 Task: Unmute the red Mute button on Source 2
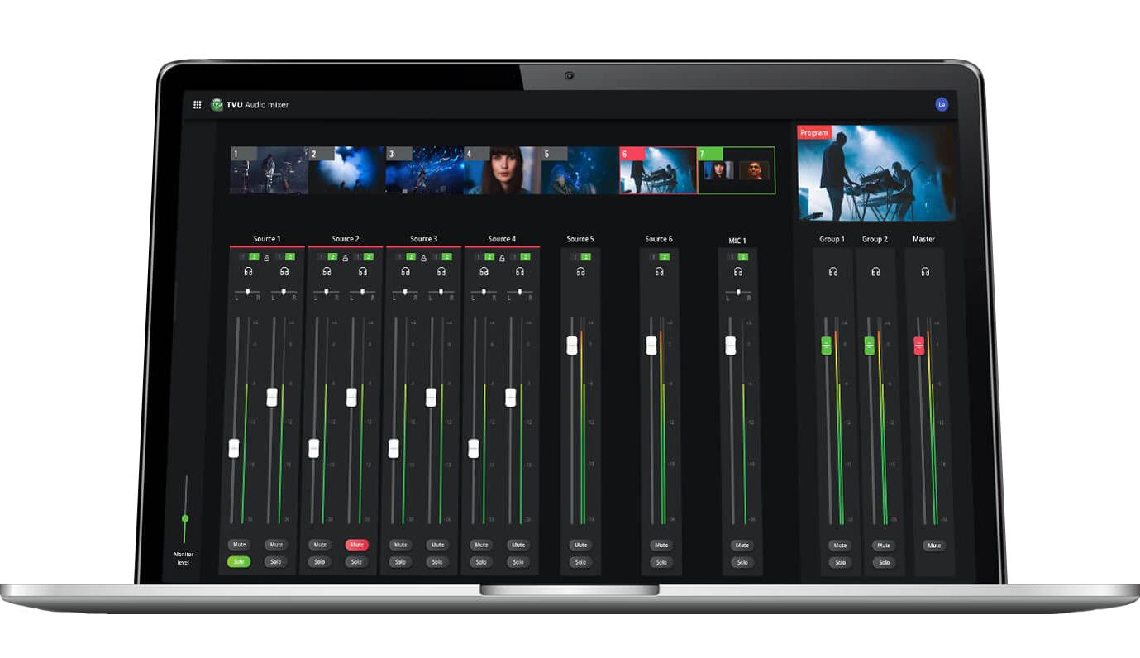[356, 546]
